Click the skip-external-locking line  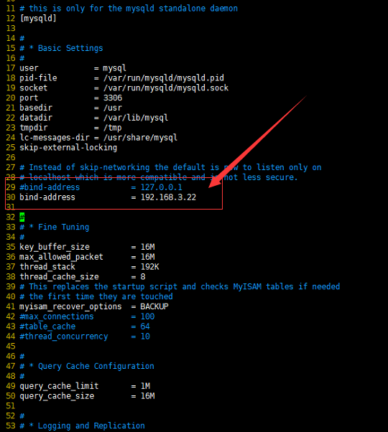[x=68, y=147]
